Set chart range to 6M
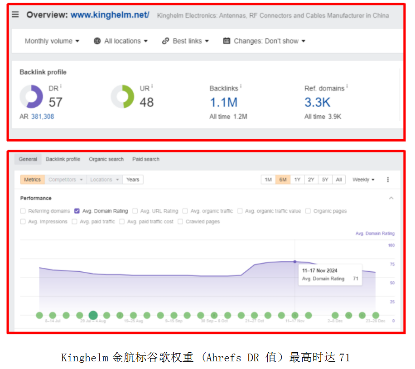 coord(283,180)
